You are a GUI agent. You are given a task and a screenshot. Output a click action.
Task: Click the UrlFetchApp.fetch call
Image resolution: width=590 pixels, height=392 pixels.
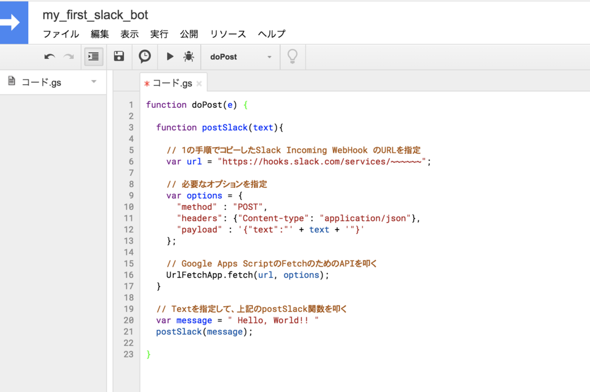click(x=248, y=276)
